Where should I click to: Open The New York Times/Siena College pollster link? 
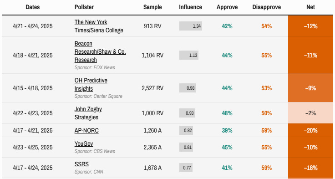(x=99, y=26)
